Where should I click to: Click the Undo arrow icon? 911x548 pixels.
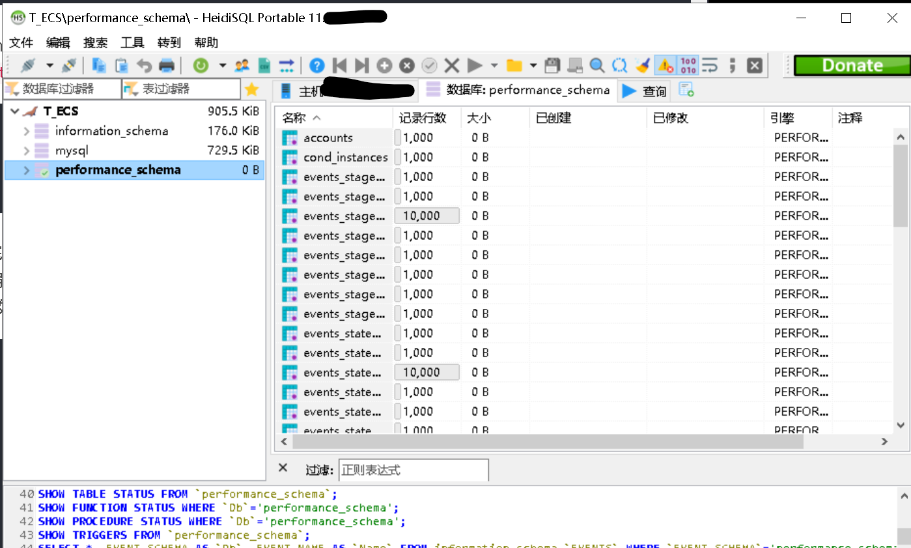point(144,65)
